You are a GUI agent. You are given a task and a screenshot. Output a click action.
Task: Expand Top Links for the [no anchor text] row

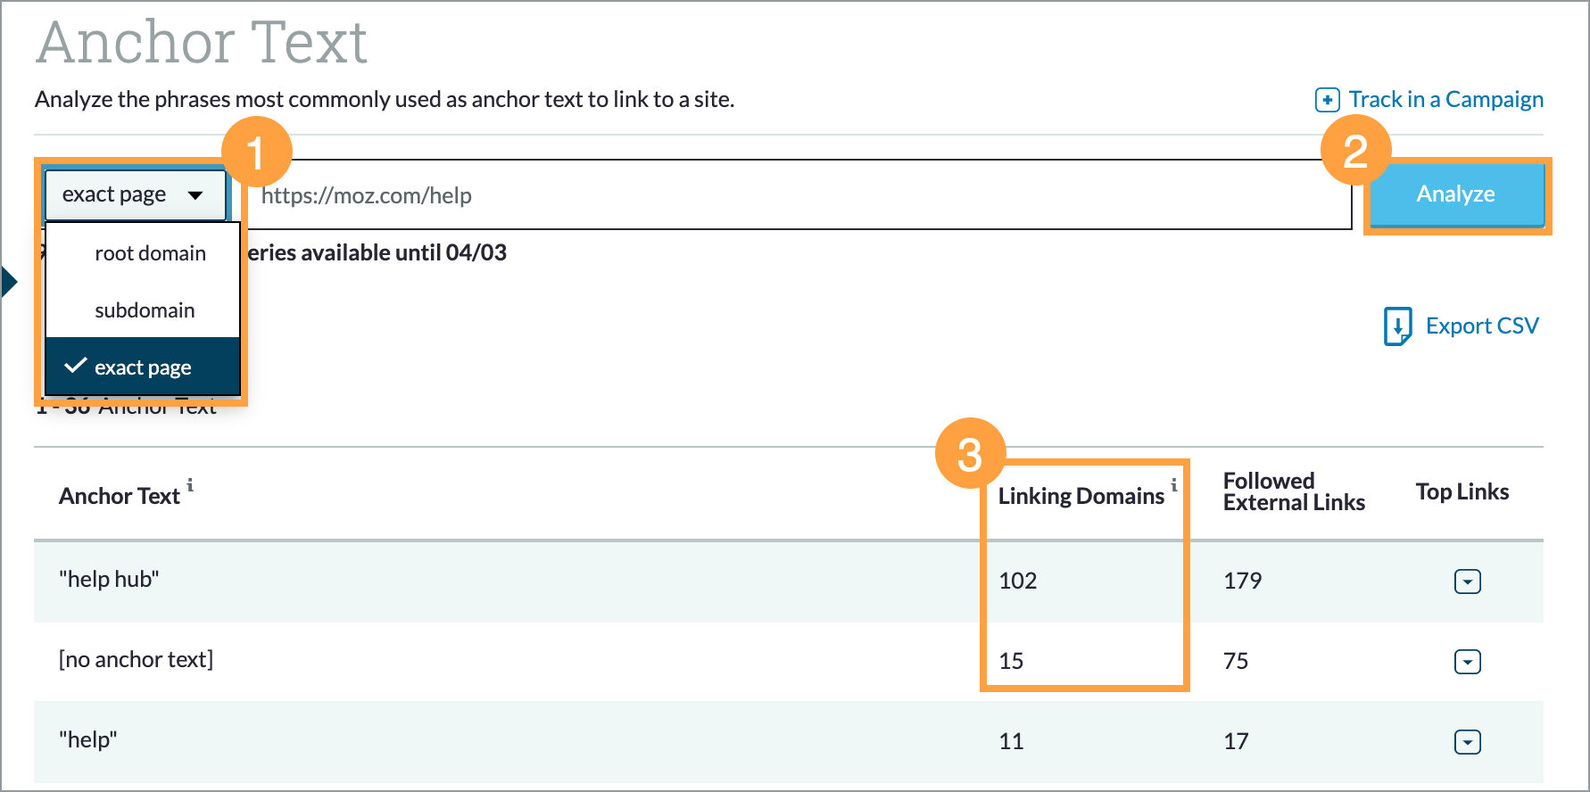(1467, 662)
